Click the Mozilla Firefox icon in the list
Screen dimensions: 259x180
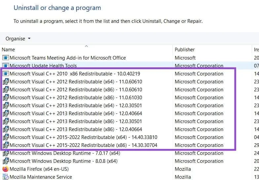5,169
